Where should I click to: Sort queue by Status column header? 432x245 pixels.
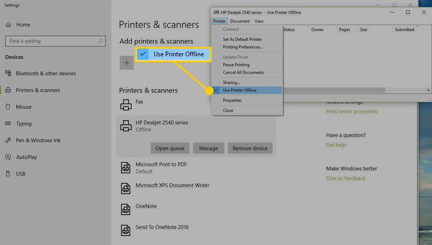289,30
